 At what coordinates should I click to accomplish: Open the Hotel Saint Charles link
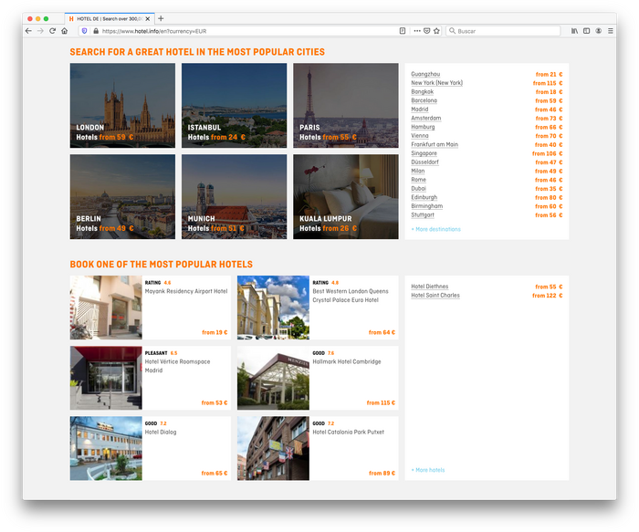click(435, 296)
